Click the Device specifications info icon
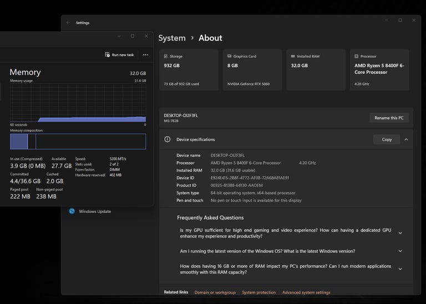The width and height of the screenshot is (426, 304). tap(168, 139)
